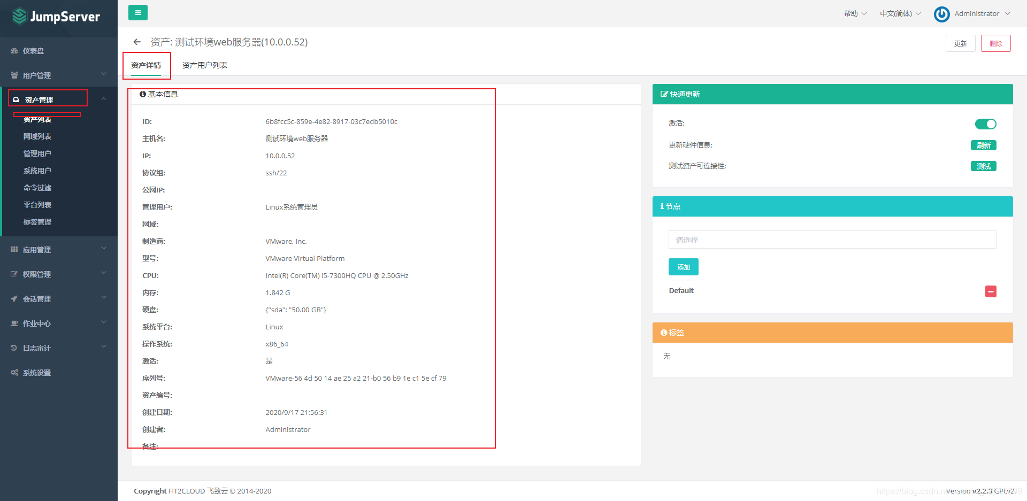
Task: Click the memory value 1.842 G
Action: pyautogui.click(x=278, y=293)
